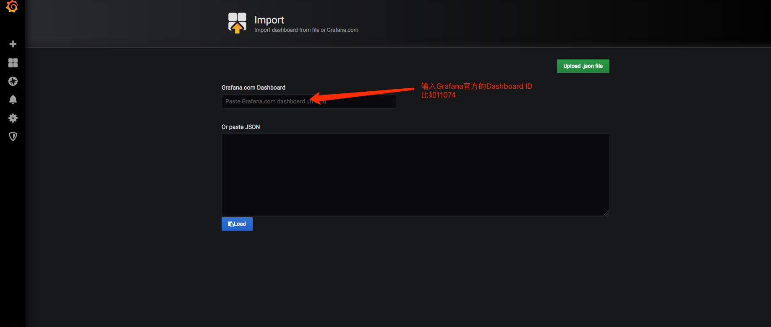
Task: Click the 'Or paste JSON' label
Action: [x=241, y=127]
